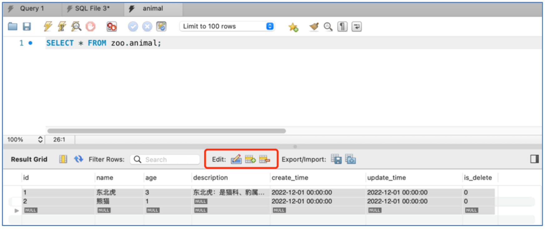Export the recordset to an external file icon
This screenshot has width=546, height=231.
pos(336,159)
